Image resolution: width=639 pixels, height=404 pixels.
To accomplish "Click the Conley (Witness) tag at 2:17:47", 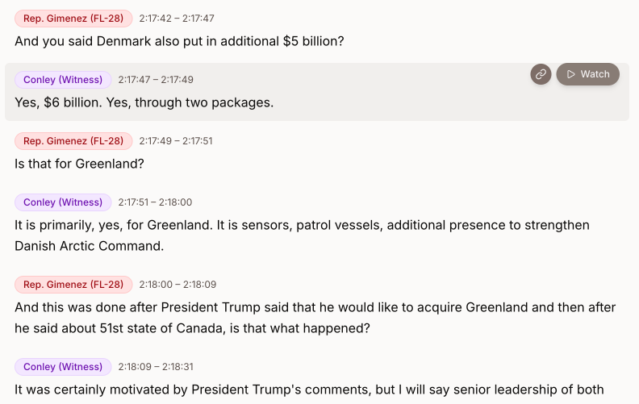I will [x=63, y=80].
